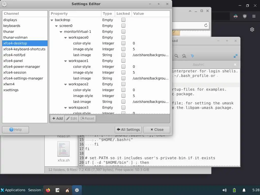Click the 5:28 clock in panel
Screen dimensions: 260x195
[x=256, y=190]
